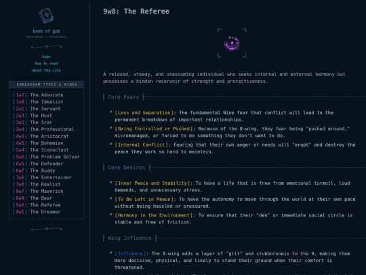Click the Core Desires section heading

(126, 168)
